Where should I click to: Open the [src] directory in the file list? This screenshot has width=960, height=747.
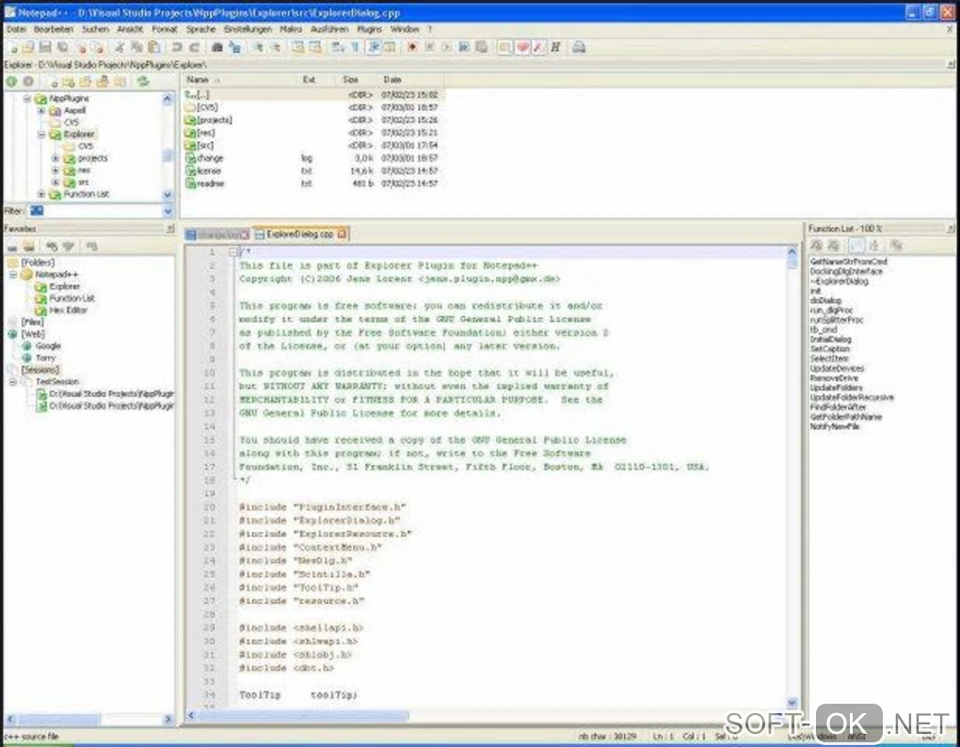pyautogui.click(x=205, y=146)
